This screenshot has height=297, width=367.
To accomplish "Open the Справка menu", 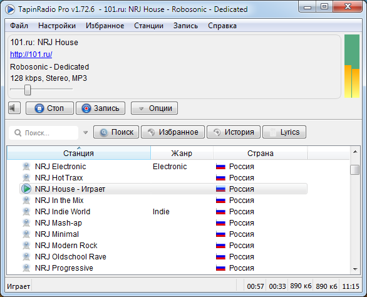I will pos(222,26).
